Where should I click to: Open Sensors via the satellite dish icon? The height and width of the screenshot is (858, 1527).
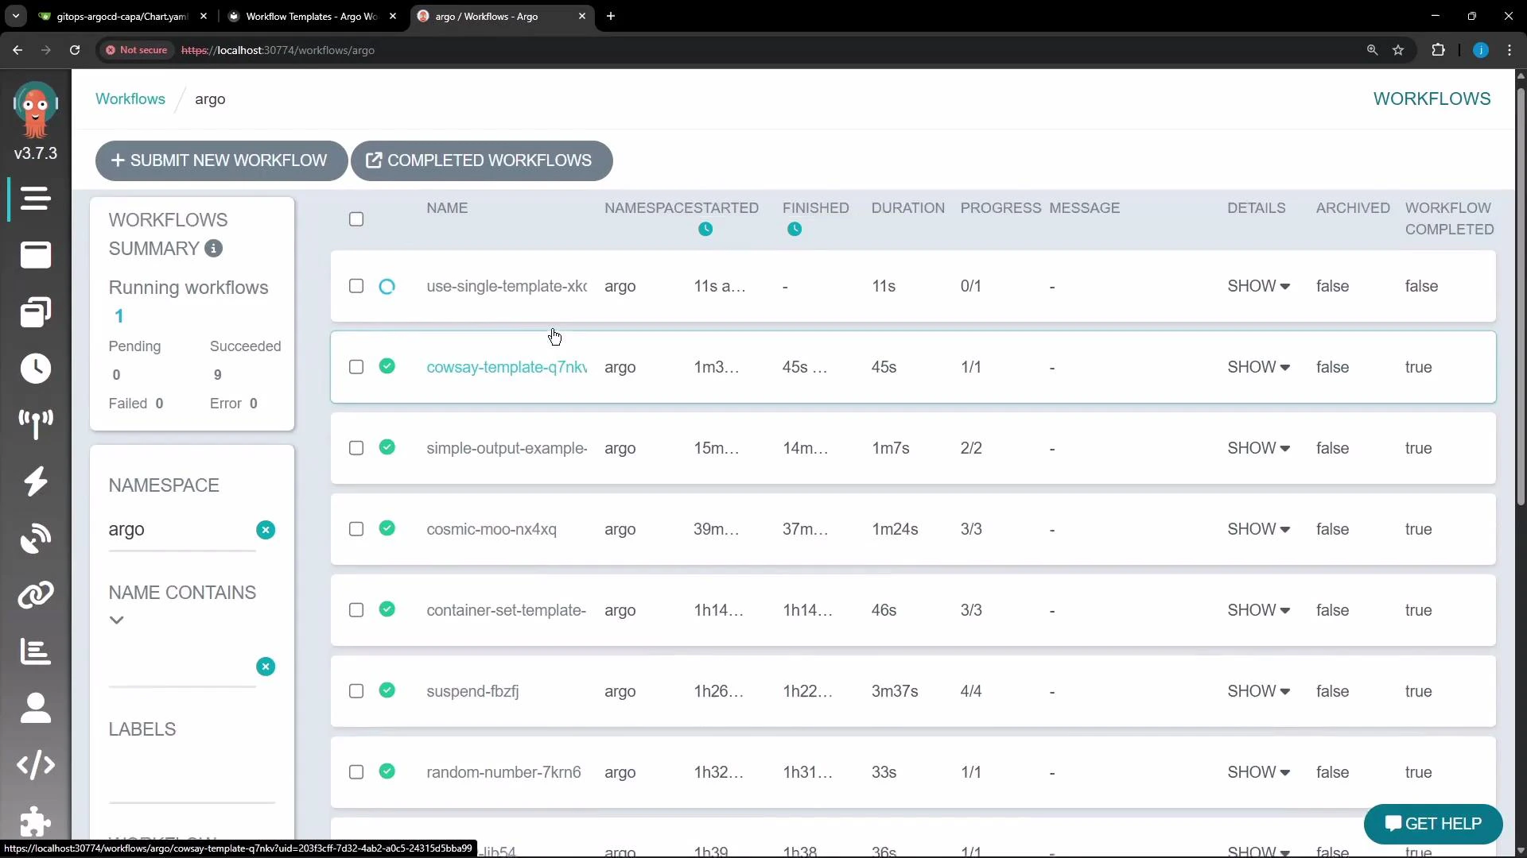pos(35,539)
